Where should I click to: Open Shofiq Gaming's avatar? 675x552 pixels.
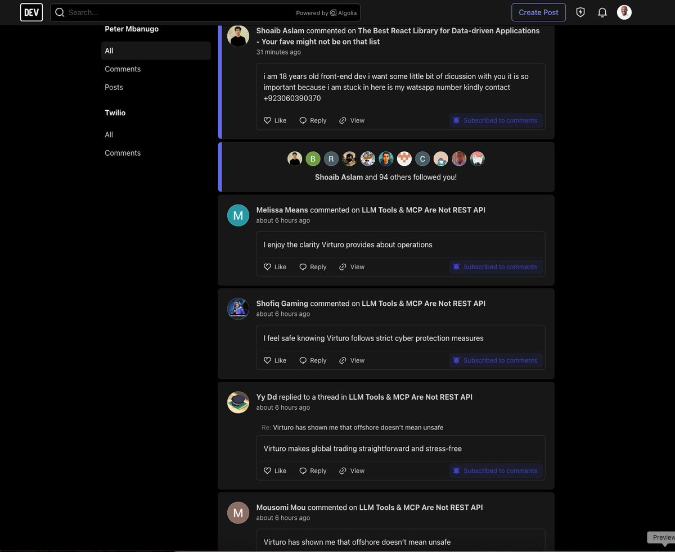238,309
